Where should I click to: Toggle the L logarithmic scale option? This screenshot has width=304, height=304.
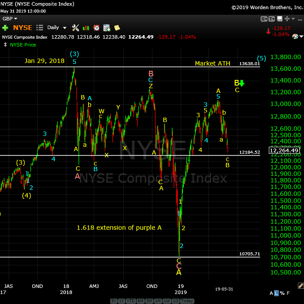coord(276,293)
